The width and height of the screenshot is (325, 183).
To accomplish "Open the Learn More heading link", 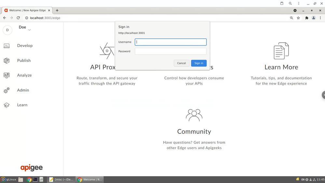I will click(x=281, y=67).
